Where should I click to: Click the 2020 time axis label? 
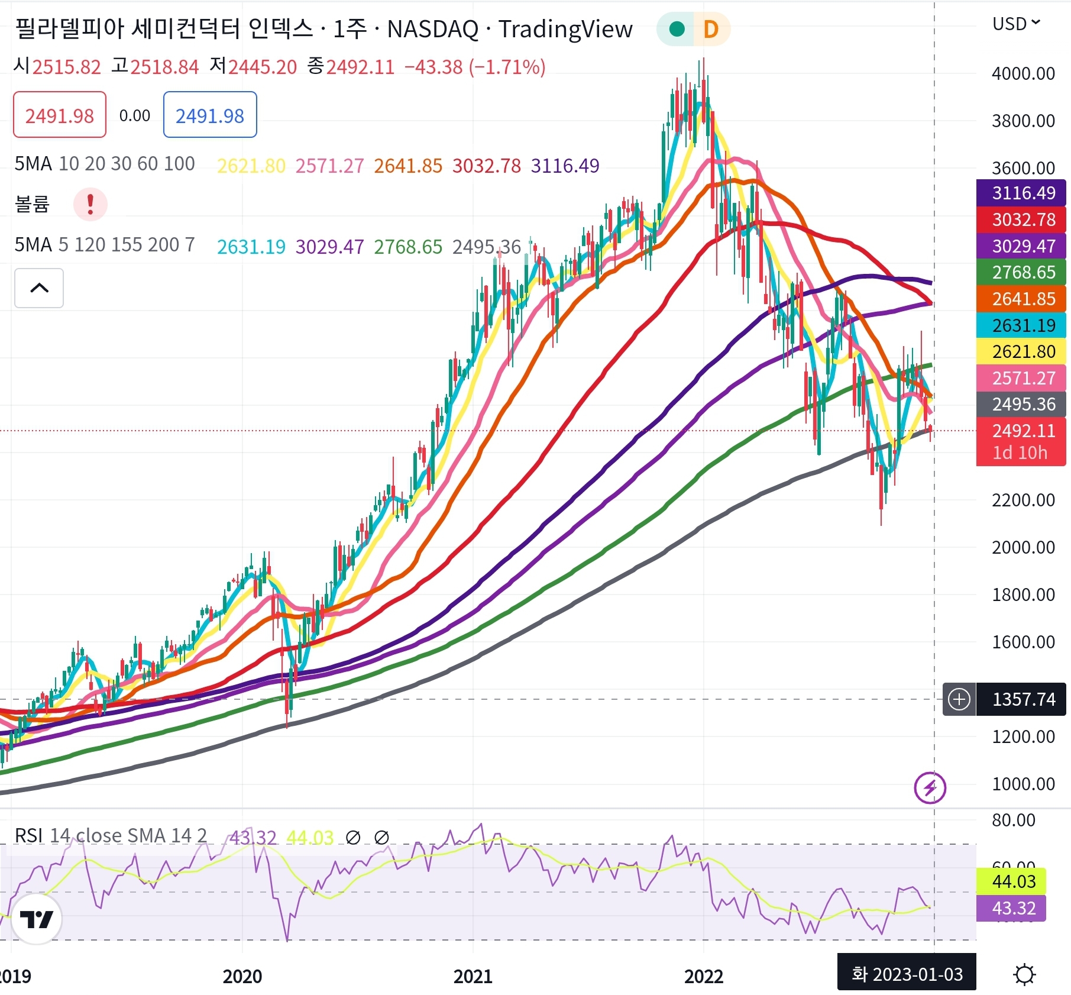coord(242,976)
